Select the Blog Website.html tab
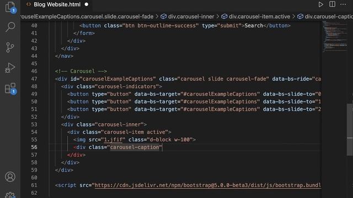The height and width of the screenshot is (198, 353). [57, 4]
